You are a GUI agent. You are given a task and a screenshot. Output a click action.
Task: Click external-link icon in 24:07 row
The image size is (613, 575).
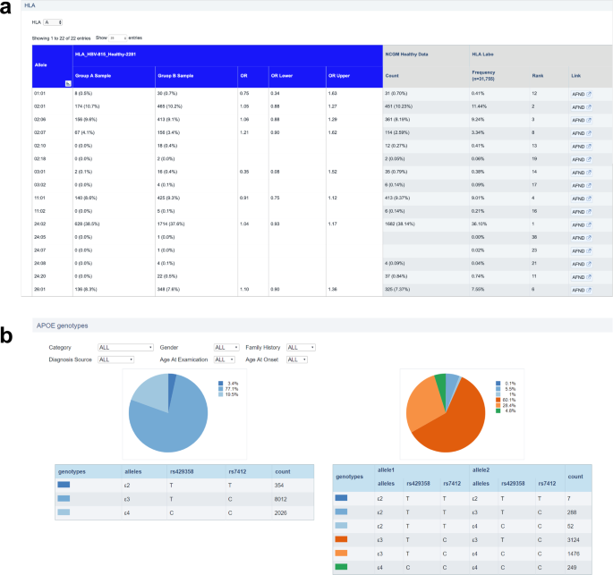point(589,250)
